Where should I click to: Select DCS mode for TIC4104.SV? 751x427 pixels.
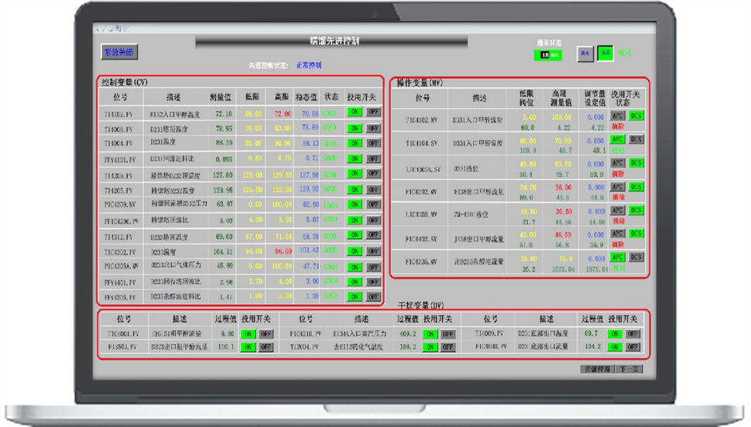point(636,139)
